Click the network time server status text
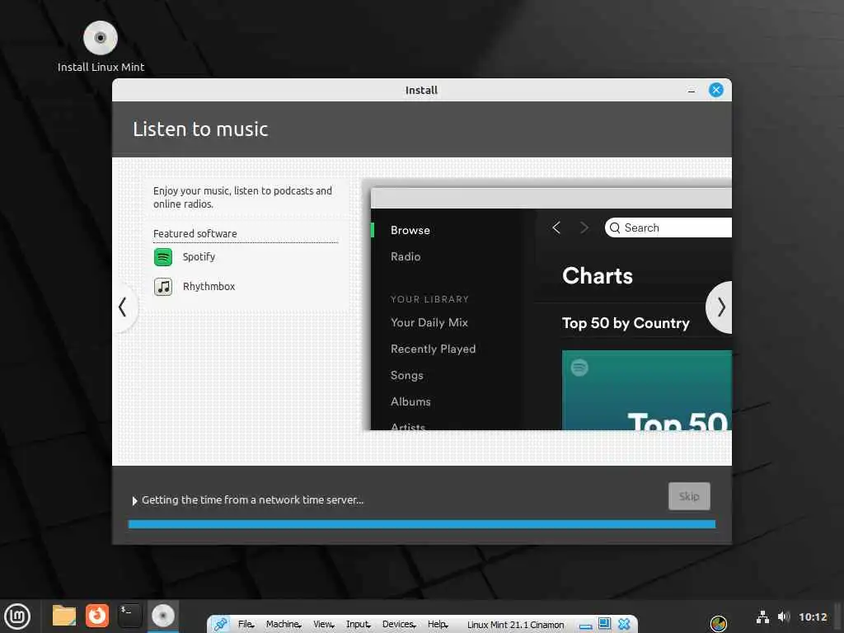 click(252, 500)
